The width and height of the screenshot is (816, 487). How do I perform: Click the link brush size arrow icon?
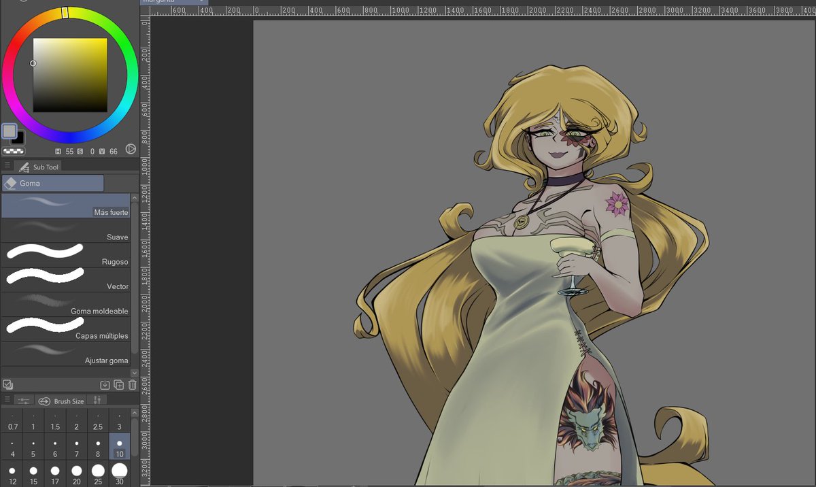tap(43, 400)
